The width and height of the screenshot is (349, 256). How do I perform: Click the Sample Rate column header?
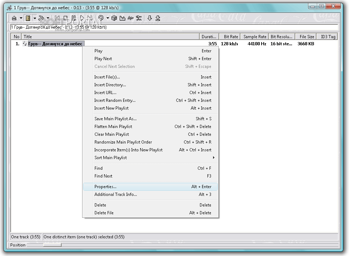[254, 37]
